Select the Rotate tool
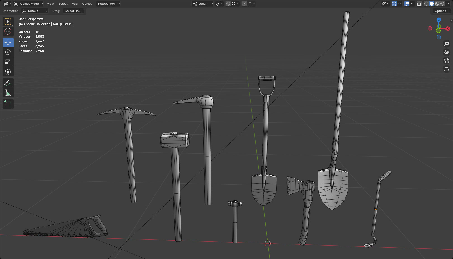The height and width of the screenshot is (259, 453). pyautogui.click(x=8, y=52)
